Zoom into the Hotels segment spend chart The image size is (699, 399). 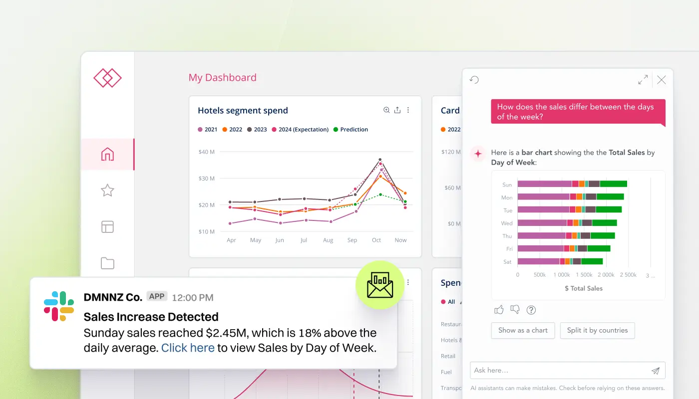386,110
